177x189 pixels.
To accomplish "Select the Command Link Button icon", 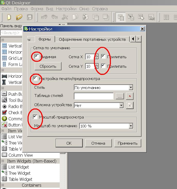I will point(4,119).
